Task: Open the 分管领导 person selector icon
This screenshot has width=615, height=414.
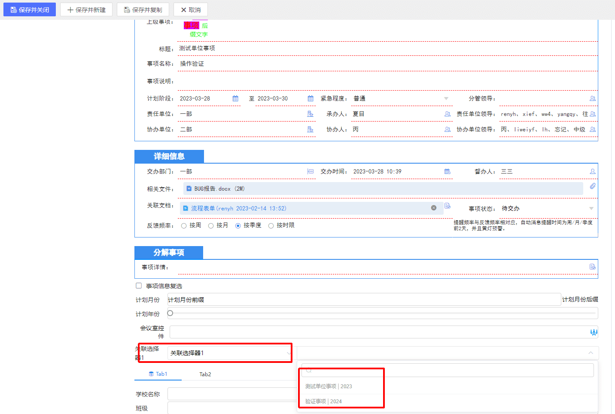Action: [593, 98]
